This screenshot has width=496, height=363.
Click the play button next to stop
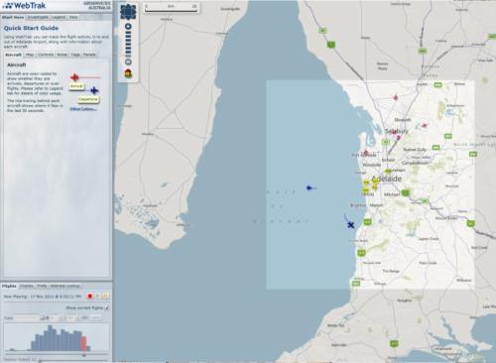pyautogui.click(x=98, y=297)
